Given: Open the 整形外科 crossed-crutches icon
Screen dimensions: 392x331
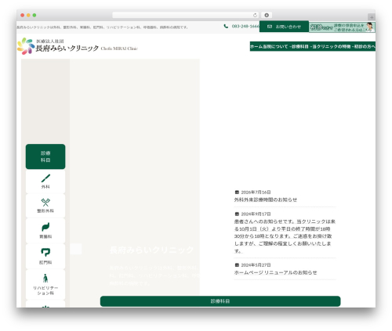Looking at the screenshot, I should pyautogui.click(x=45, y=203).
